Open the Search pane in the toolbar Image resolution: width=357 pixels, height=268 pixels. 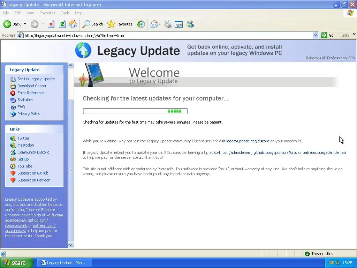[93, 24]
